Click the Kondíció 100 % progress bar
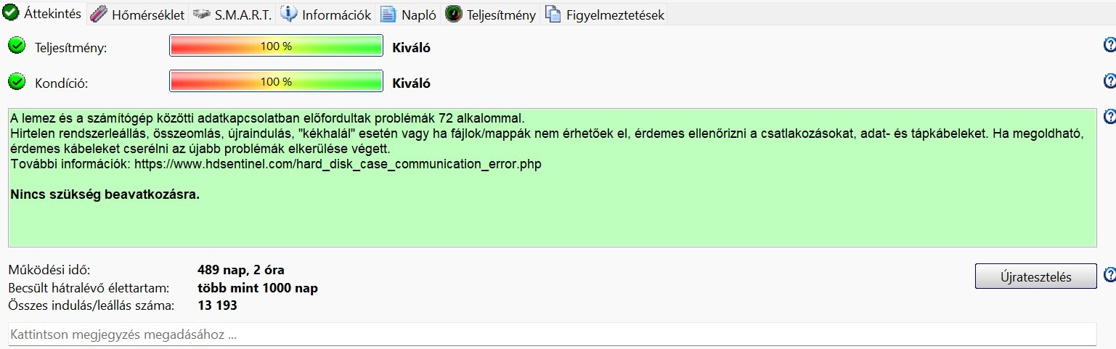Image resolution: width=1116 pixels, height=349 pixels. coord(276,82)
